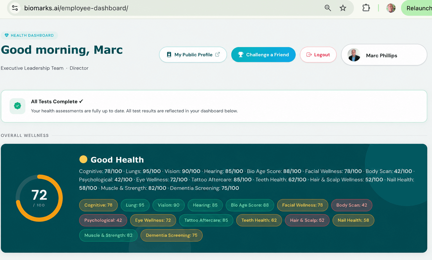Viewport: 432px width, 260px height.
Task: Select the Lung: 95 chip
Action: (135, 205)
